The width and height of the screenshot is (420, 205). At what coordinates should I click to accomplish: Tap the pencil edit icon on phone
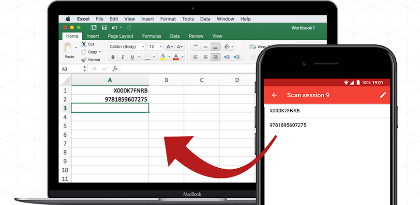coord(383,95)
